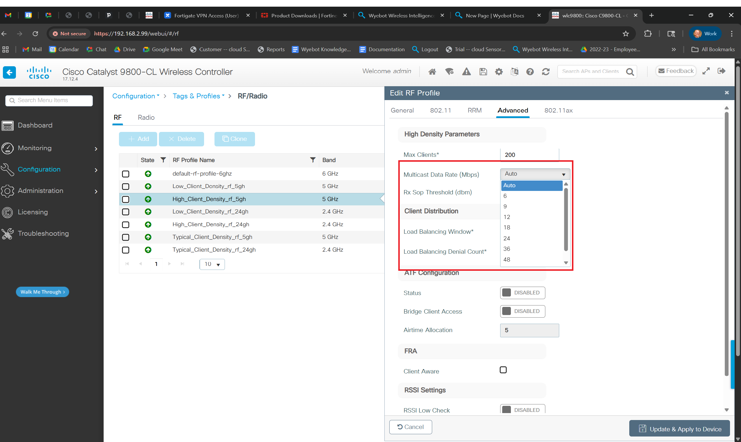The height and width of the screenshot is (442, 741).
Task: Check the default-rf-profile-6ghz row checkbox
Action: tap(126, 174)
